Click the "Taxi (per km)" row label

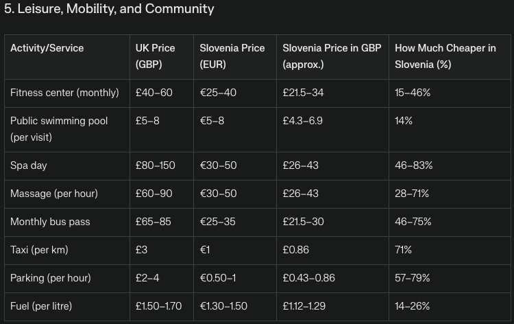pos(39,250)
